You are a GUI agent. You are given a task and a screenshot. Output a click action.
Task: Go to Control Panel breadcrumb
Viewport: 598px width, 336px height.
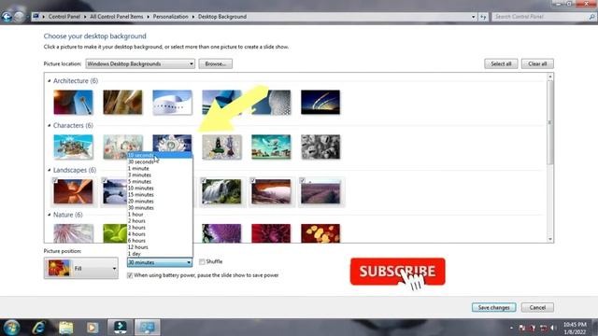coord(64,17)
